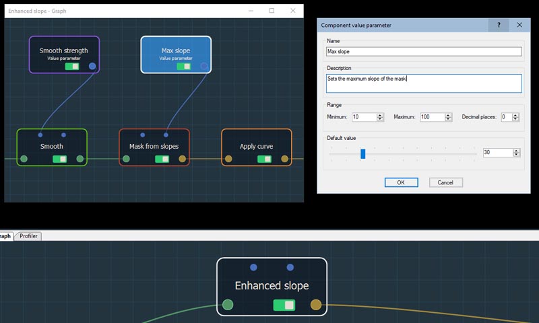
Task: Decrease Maximum with spinner down arrow
Action: pyautogui.click(x=448, y=119)
